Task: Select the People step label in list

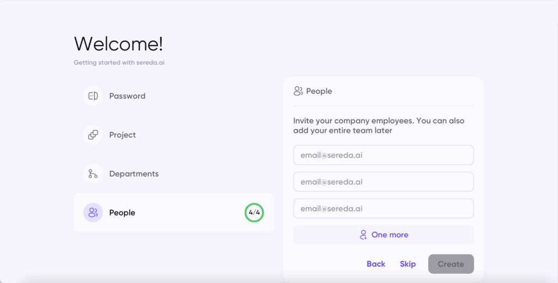Action: point(122,213)
